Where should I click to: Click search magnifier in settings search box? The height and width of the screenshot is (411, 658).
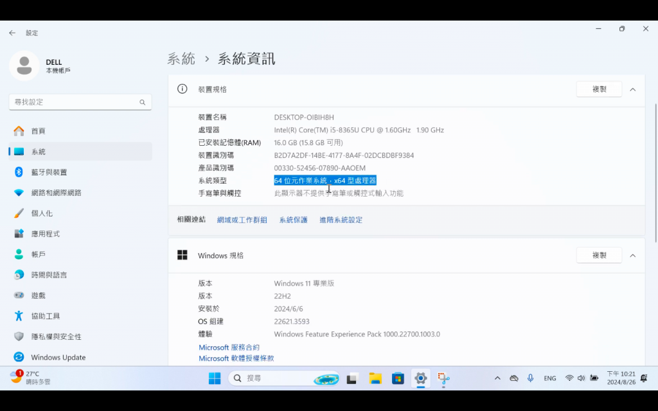click(x=142, y=102)
